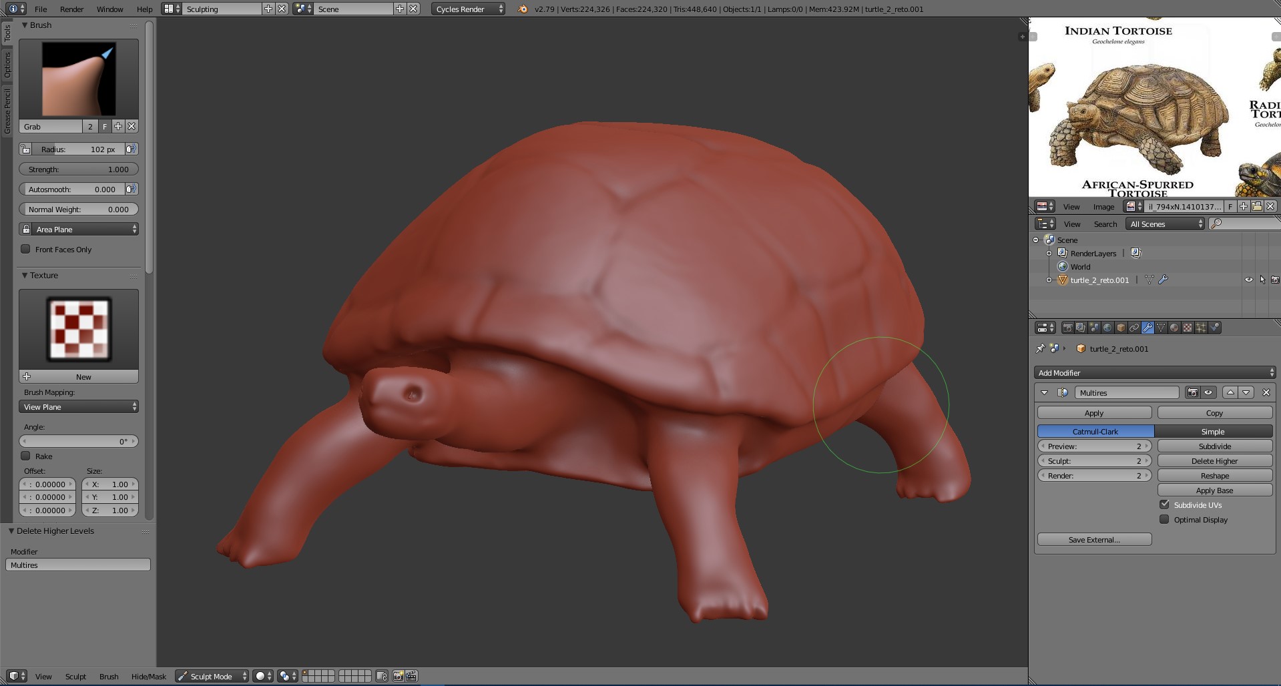Open the Texture properties tab (checker icon)
The height and width of the screenshot is (686, 1281).
1188,328
